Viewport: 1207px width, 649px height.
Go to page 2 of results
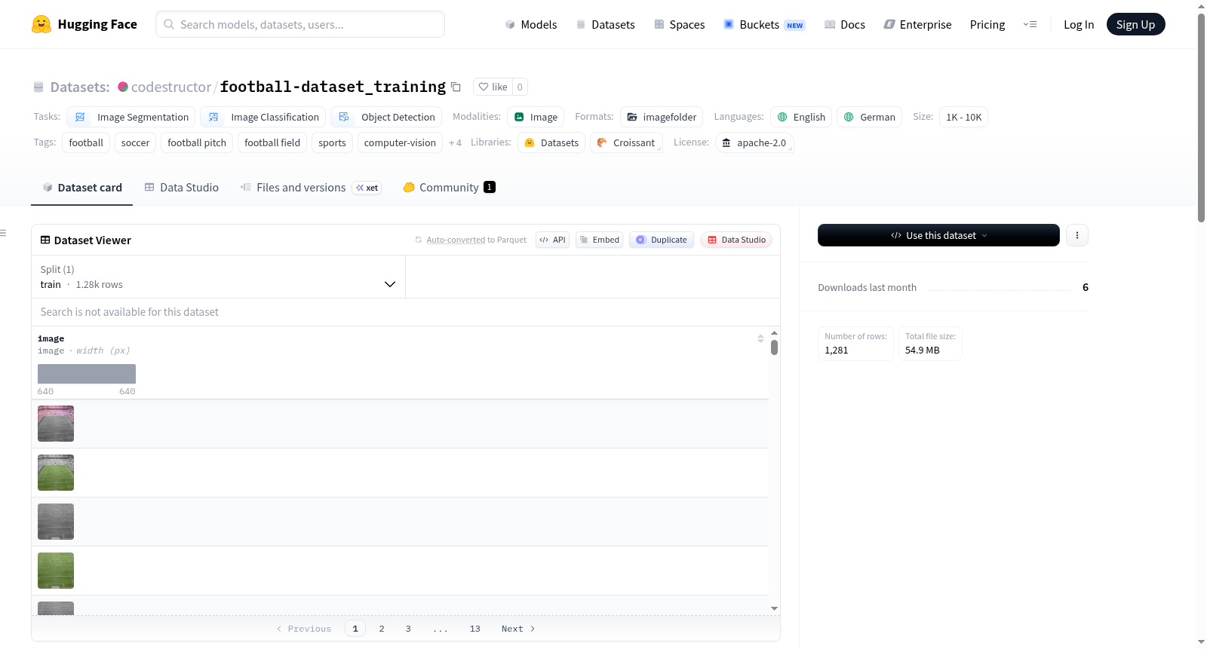382,629
